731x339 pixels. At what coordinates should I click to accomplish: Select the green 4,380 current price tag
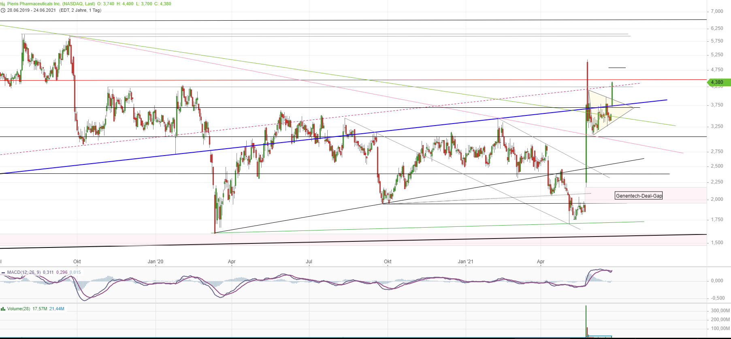pos(718,82)
